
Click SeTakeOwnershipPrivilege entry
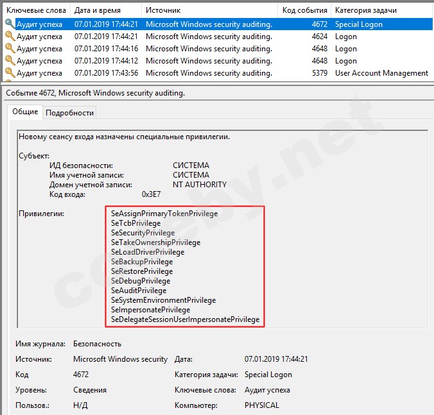pyautogui.click(x=155, y=242)
